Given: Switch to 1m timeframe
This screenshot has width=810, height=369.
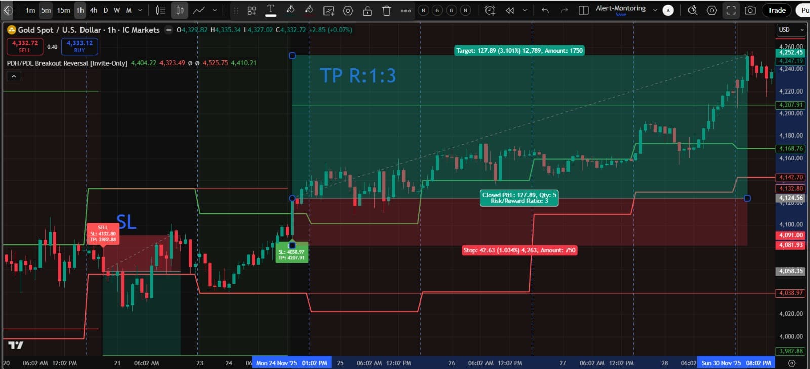Looking at the screenshot, I should tap(30, 10).
